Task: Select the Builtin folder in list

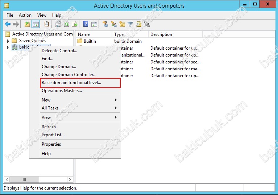Action: pyautogui.click(x=90, y=41)
